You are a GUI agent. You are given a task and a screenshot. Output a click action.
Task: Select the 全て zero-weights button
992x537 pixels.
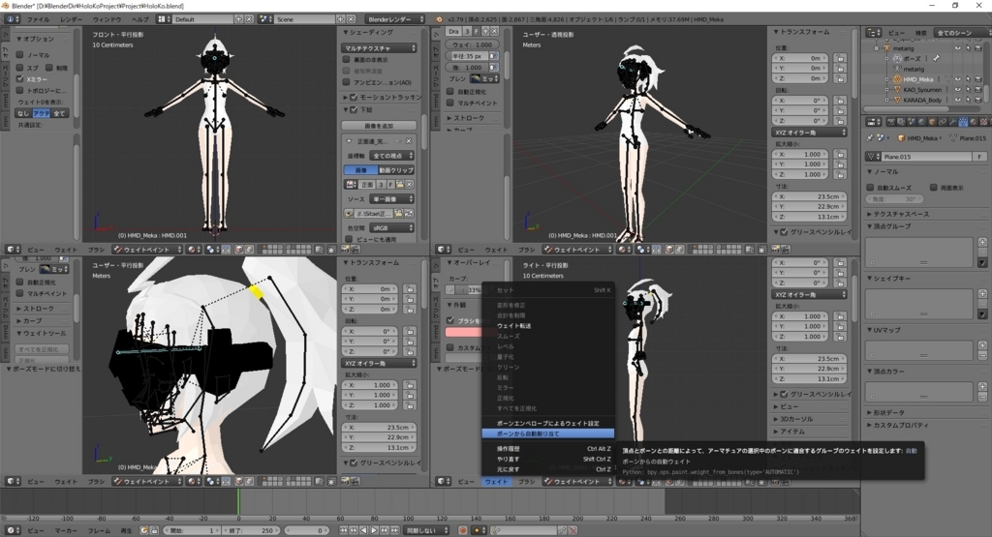pos(59,113)
